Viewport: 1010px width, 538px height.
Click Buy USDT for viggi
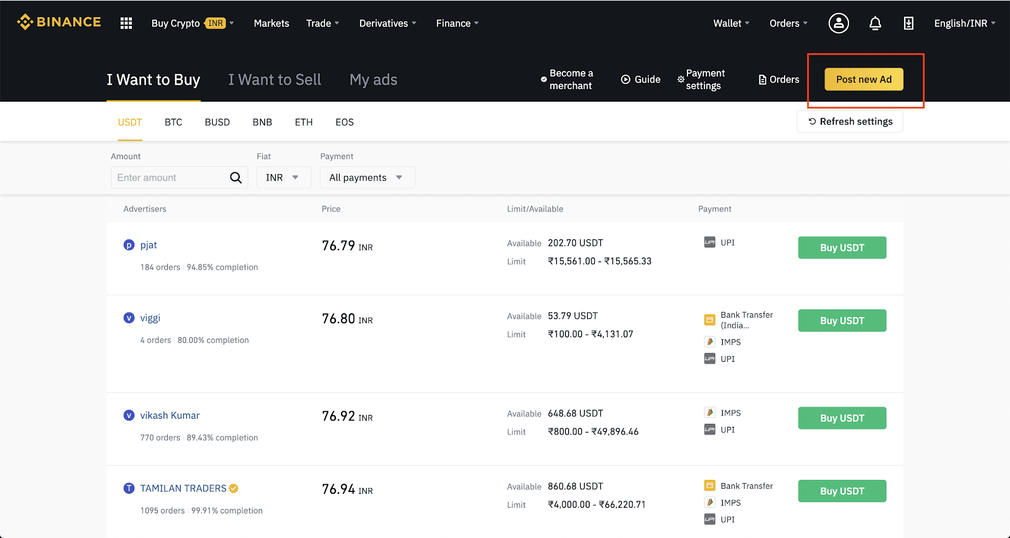[842, 321]
